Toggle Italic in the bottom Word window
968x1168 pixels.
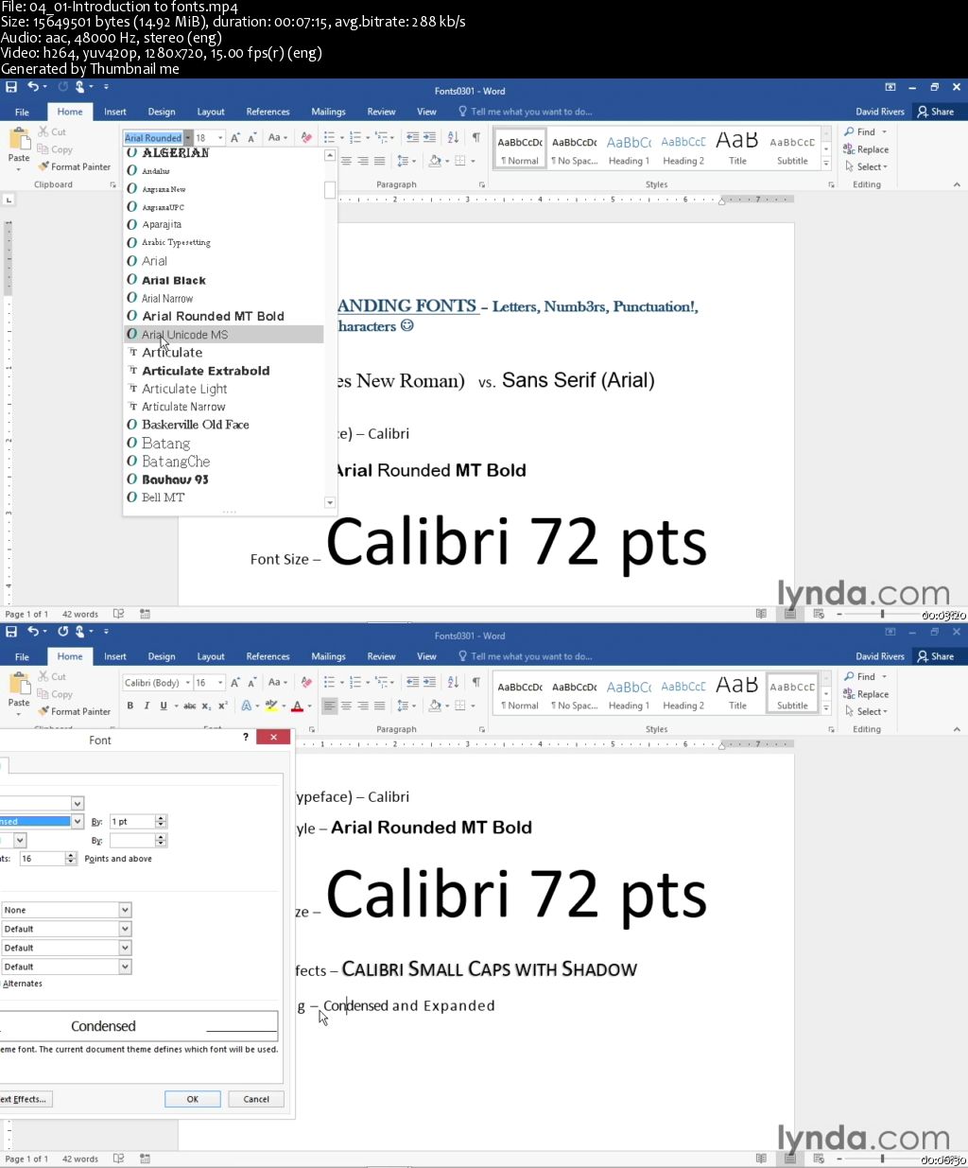(147, 706)
